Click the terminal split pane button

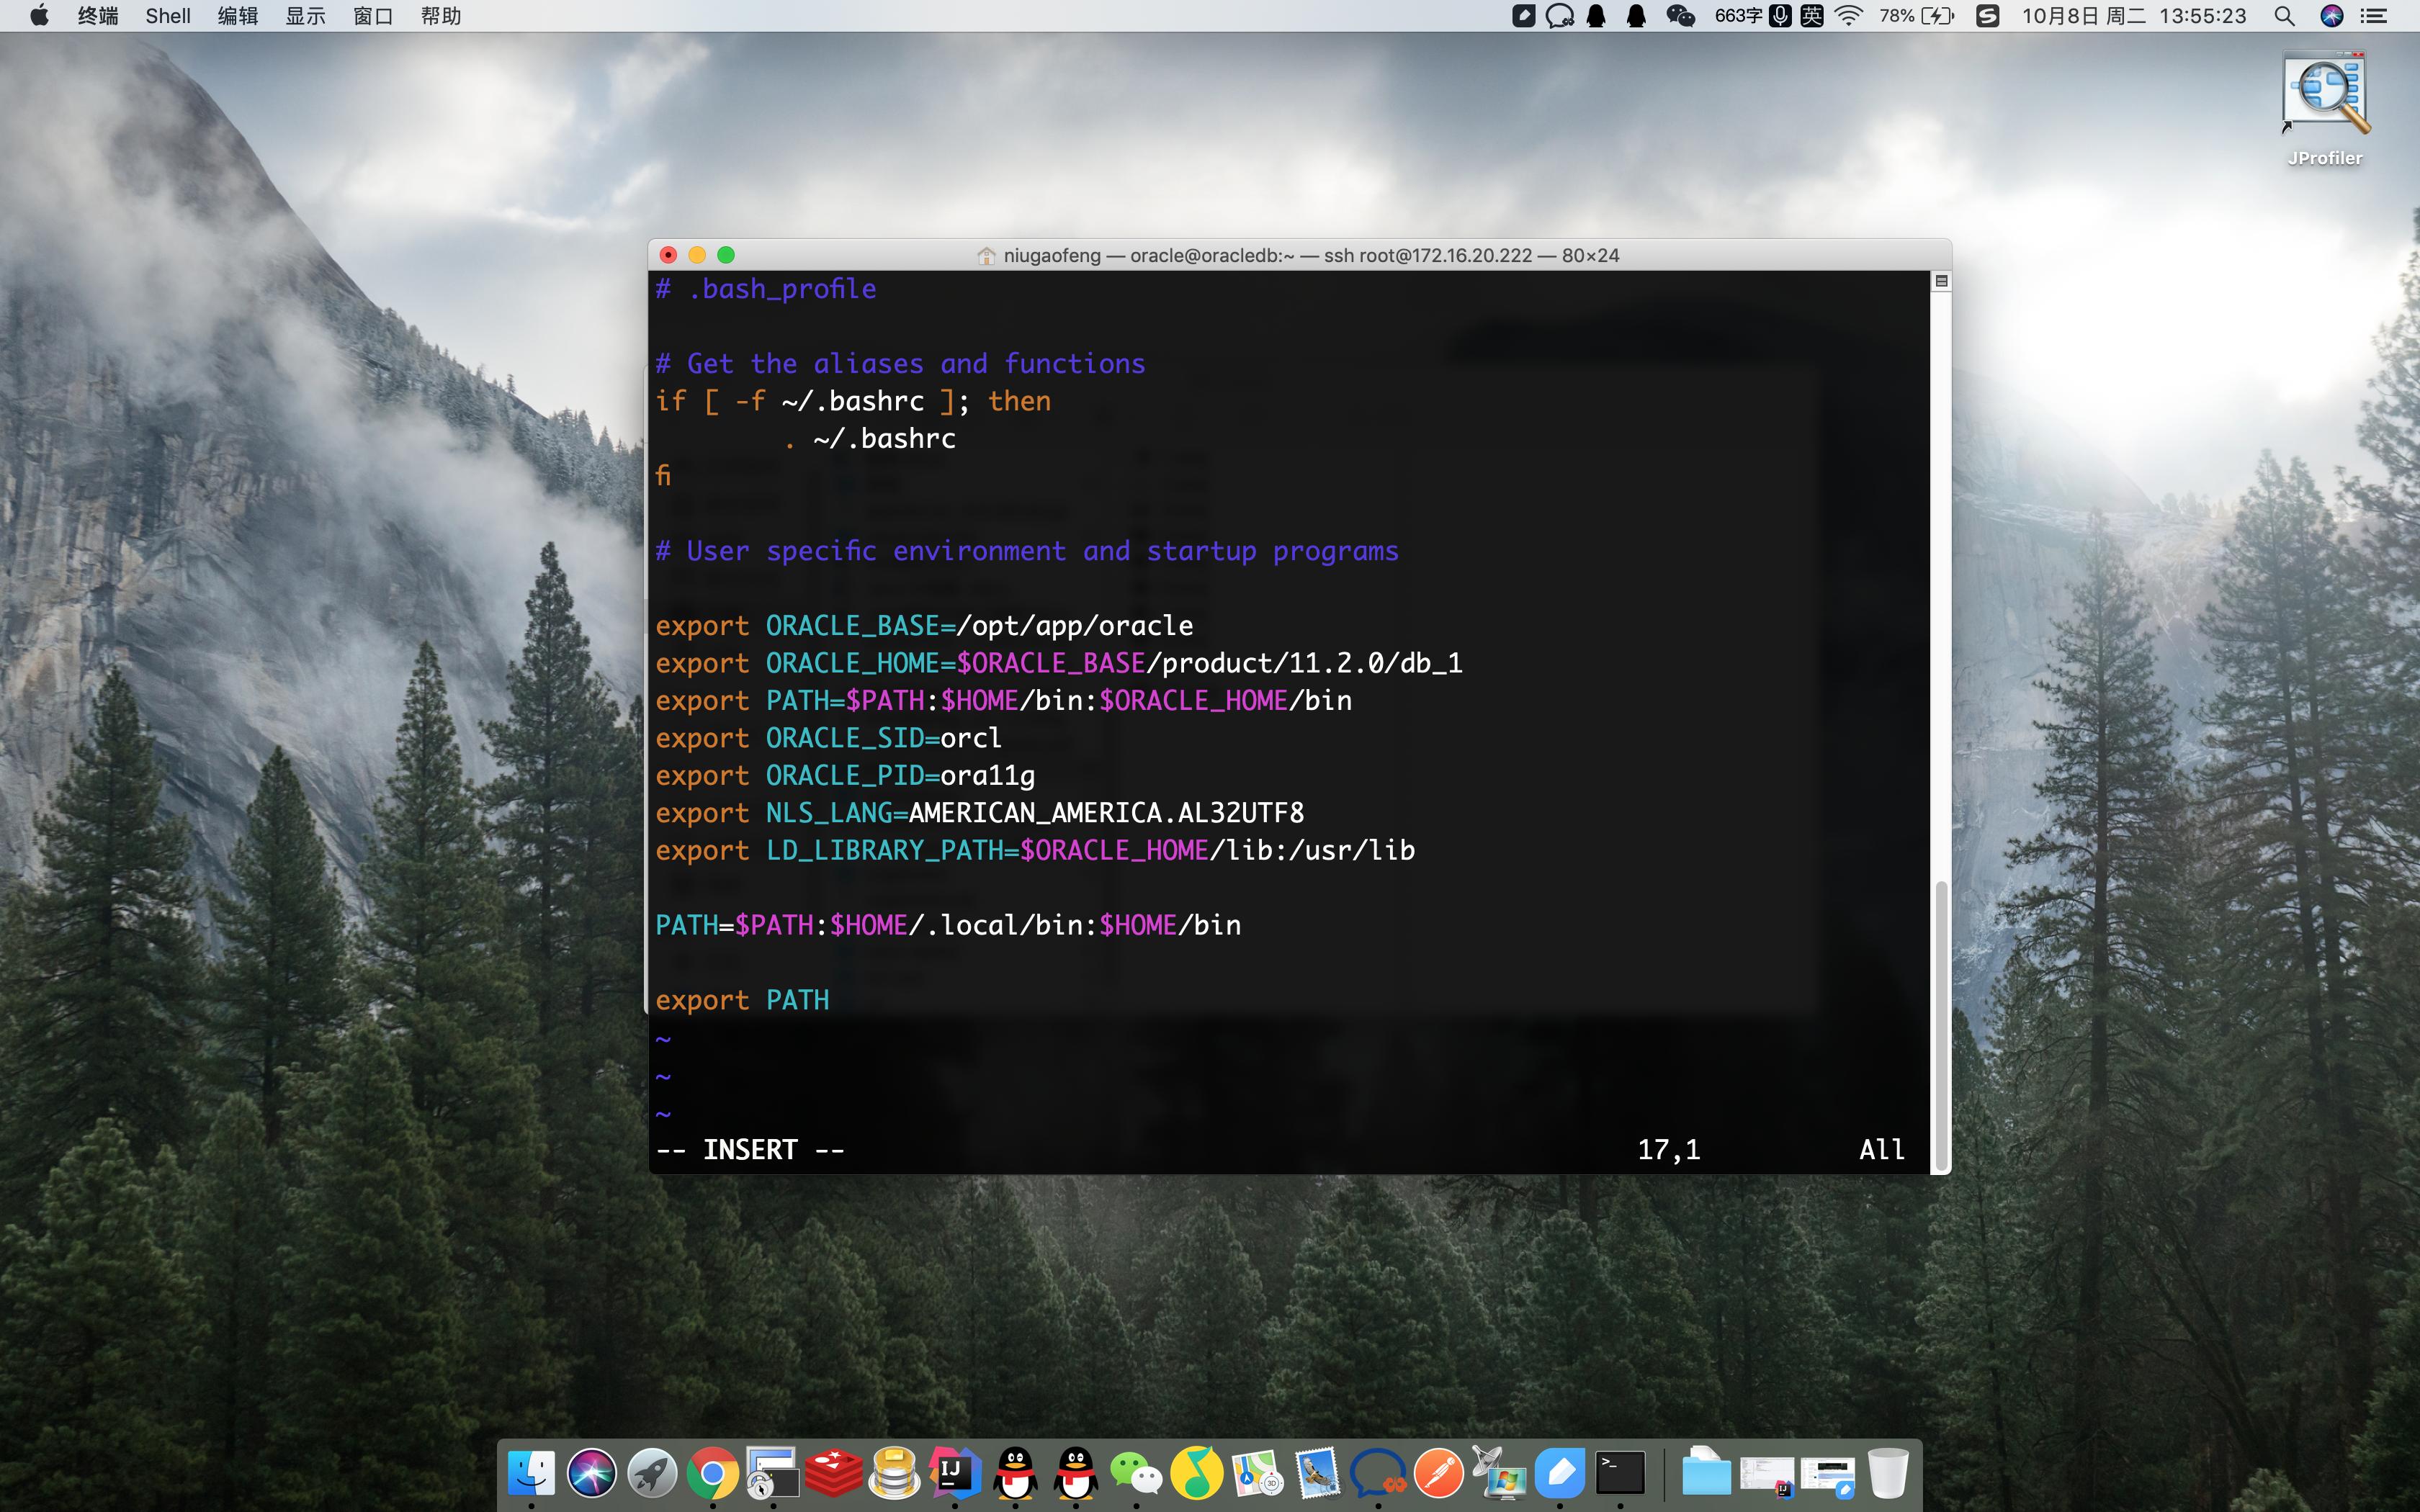[1941, 282]
